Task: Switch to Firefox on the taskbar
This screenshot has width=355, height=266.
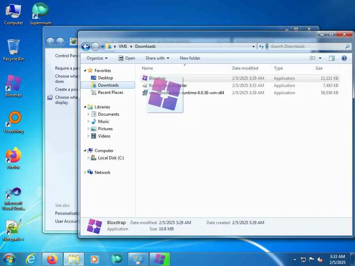Action: point(52,259)
